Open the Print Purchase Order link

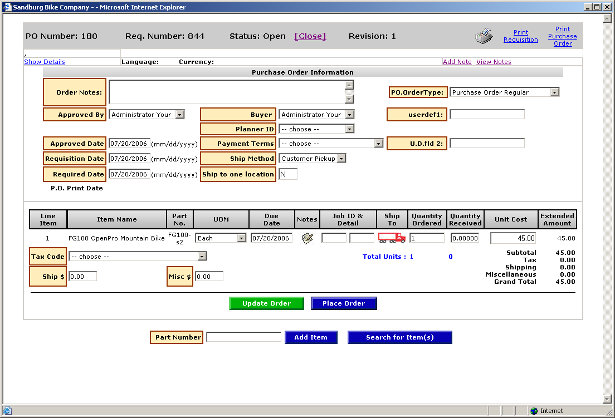click(x=562, y=36)
